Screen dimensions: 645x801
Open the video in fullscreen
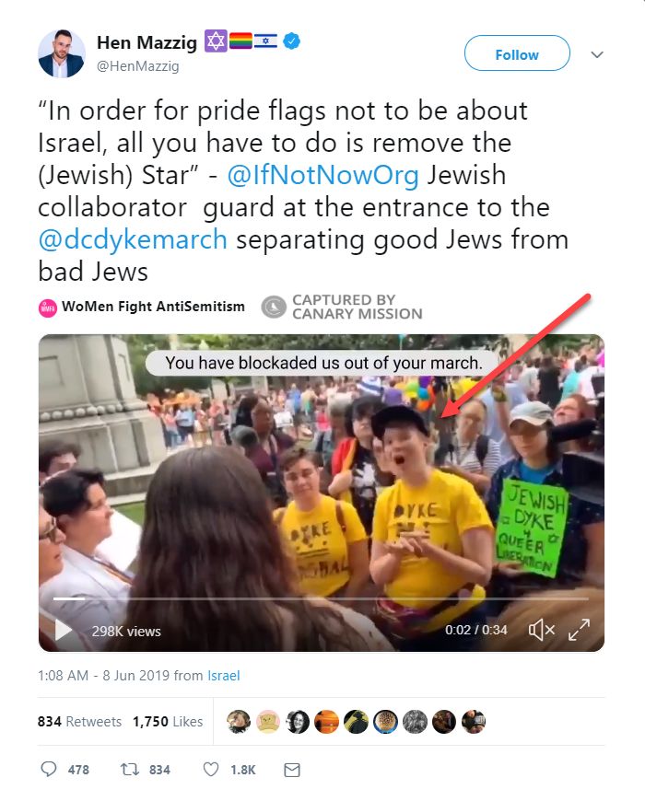[579, 630]
